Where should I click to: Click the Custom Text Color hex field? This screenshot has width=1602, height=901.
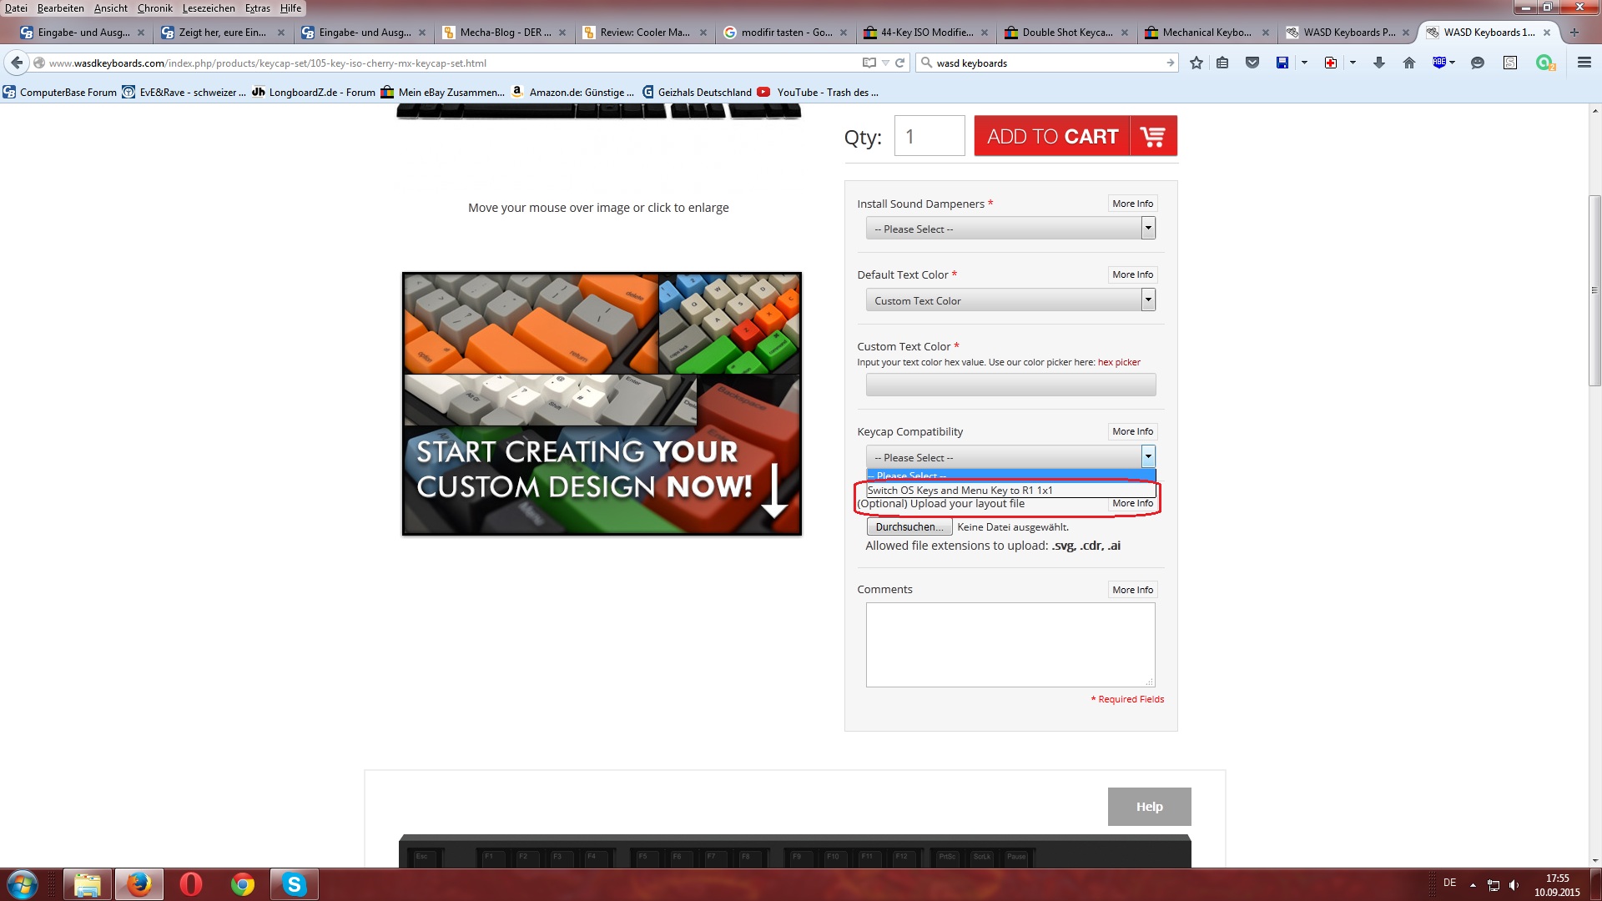point(1010,385)
